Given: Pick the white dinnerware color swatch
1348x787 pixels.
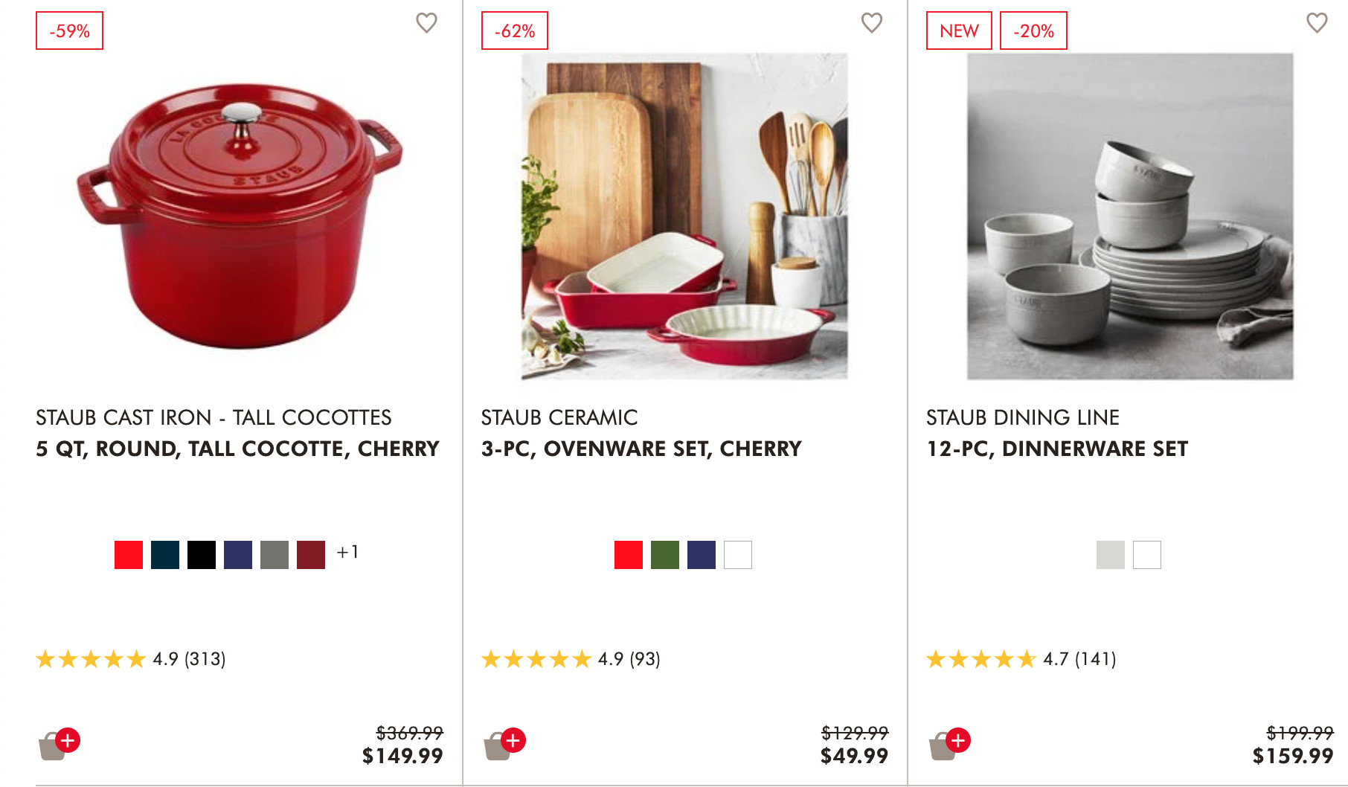Looking at the screenshot, I should pyautogui.click(x=1146, y=555).
